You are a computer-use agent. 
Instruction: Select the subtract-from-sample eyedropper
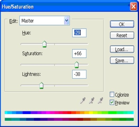(100, 101)
